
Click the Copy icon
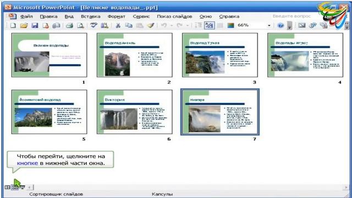(129, 25)
